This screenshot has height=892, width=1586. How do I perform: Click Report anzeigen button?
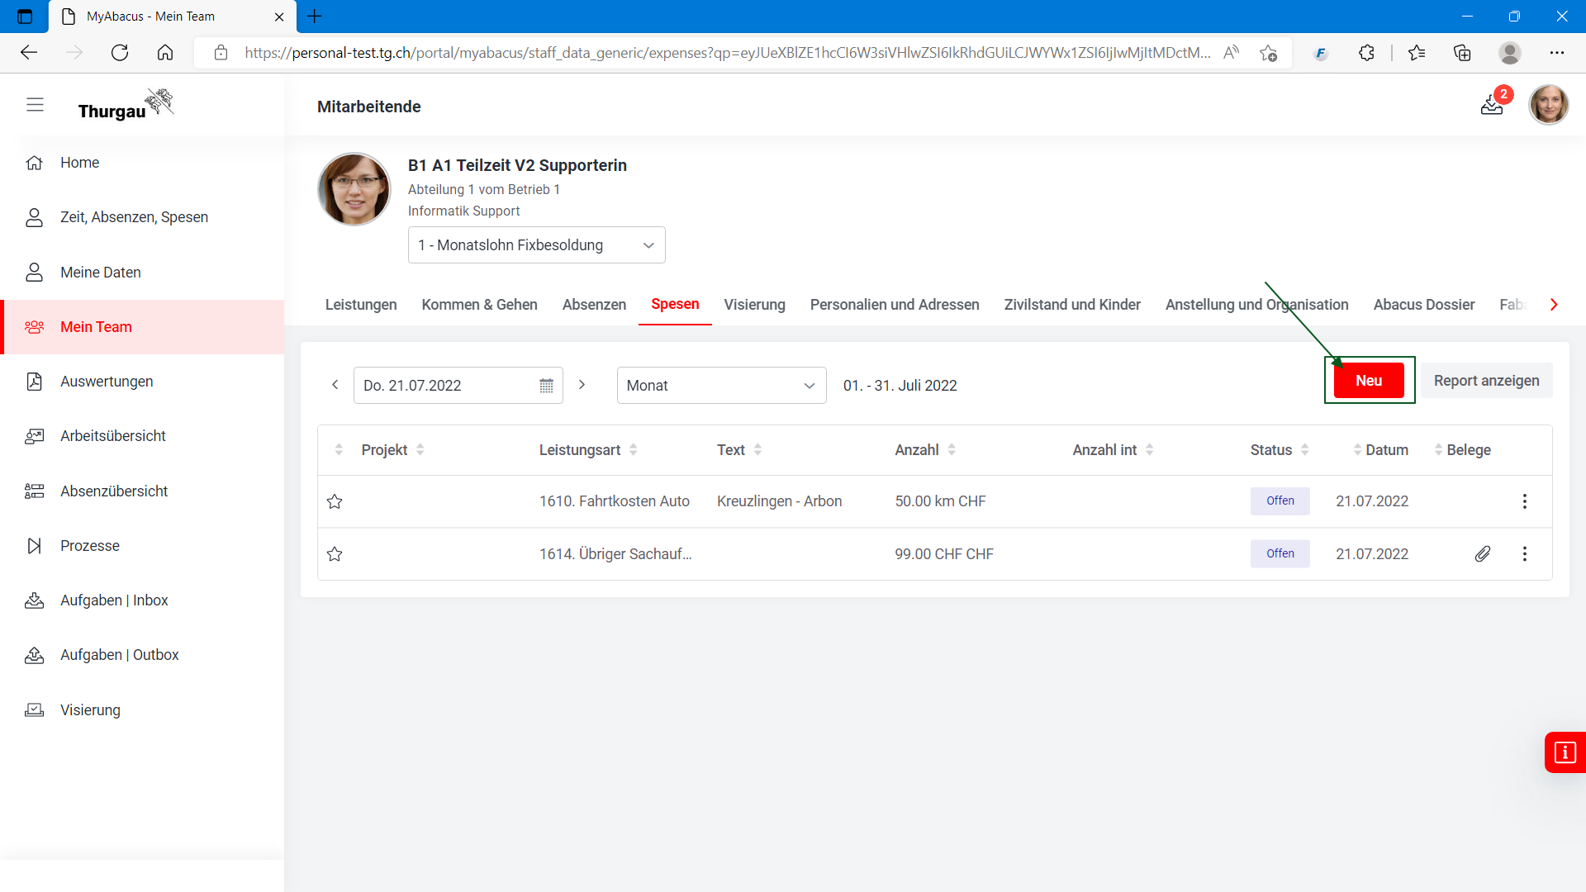[x=1486, y=381]
